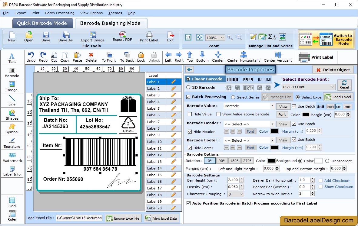The image size is (358, 226).
Task: Click the zoom in magnifier icon
Action: tap(230, 37)
